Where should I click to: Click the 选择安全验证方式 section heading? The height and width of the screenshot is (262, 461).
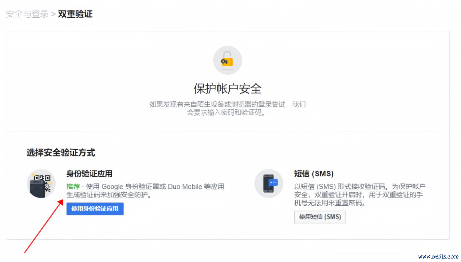(61, 153)
